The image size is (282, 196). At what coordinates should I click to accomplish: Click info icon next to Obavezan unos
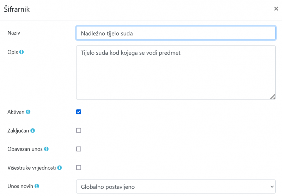pos(46,149)
